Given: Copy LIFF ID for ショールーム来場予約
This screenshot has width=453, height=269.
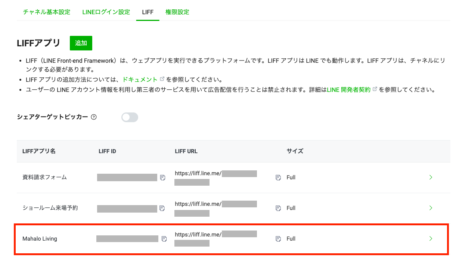Looking at the screenshot, I should point(162,208).
